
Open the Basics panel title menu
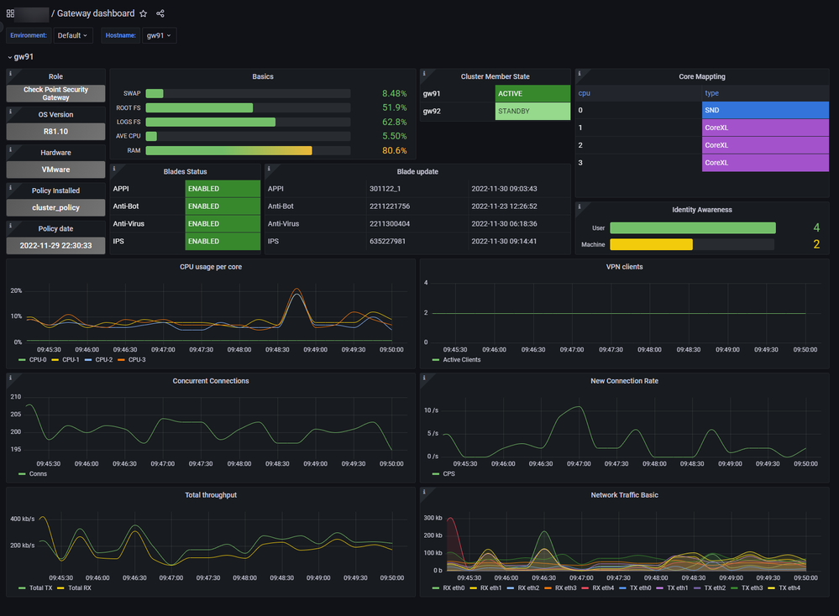click(x=263, y=76)
